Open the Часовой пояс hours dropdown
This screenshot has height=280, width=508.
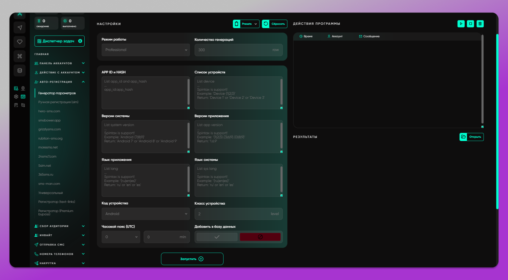pos(121,237)
